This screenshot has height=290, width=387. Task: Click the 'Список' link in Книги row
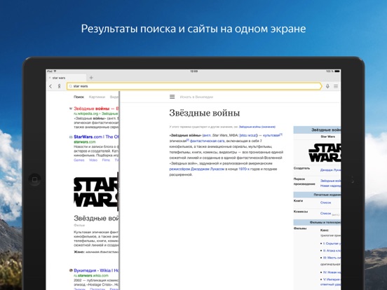pos(325,202)
